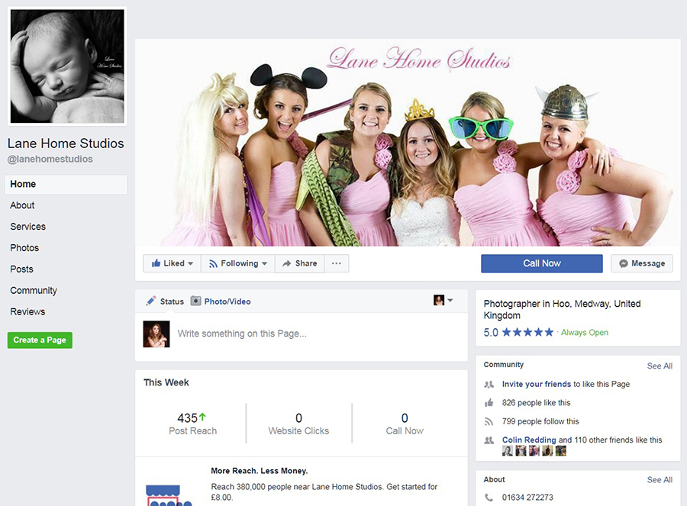Screen dimensions: 687x506
Task: Go to the Photos page tab
Action: (x=24, y=248)
